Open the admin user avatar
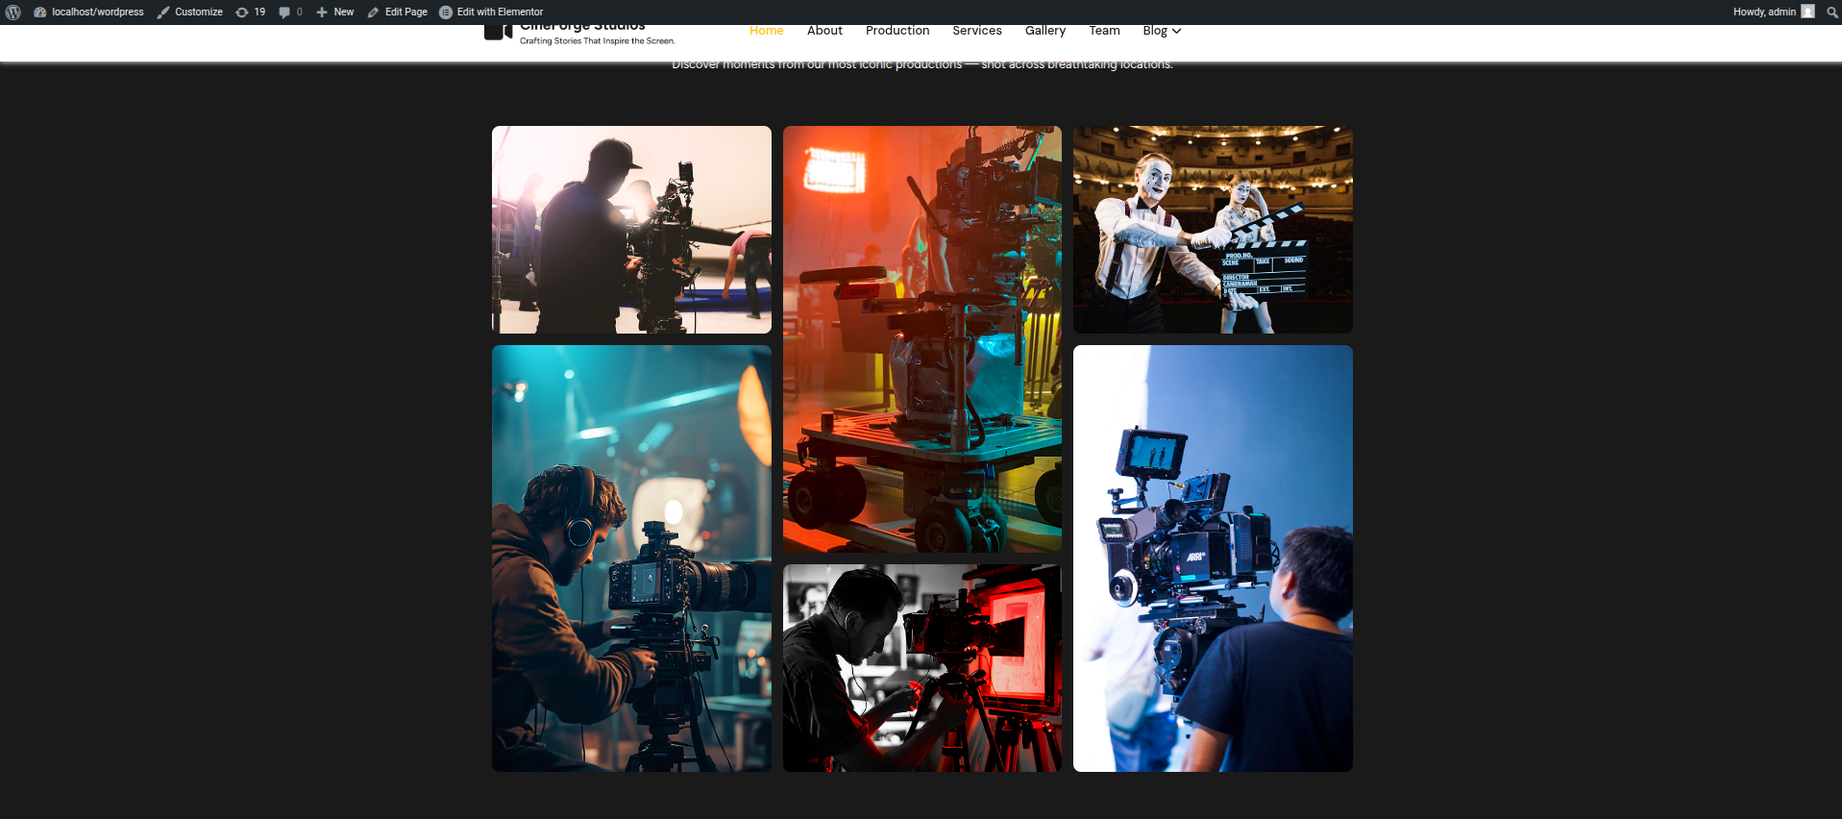Screen dimensions: 1842x819 pos(1807,12)
